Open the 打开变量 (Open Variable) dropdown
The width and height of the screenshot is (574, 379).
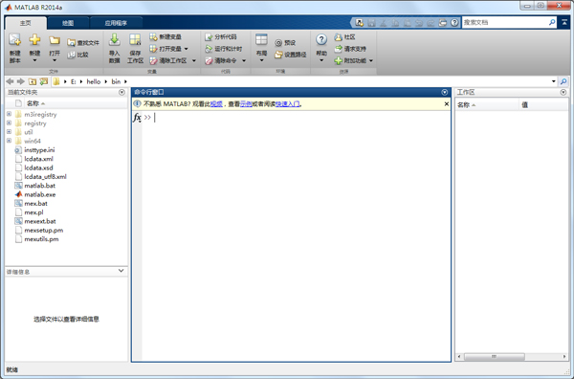(187, 49)
